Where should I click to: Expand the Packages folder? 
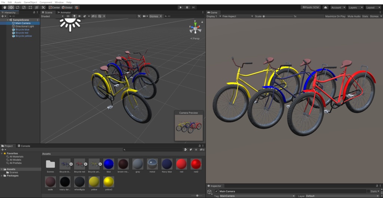pos(2,176)
